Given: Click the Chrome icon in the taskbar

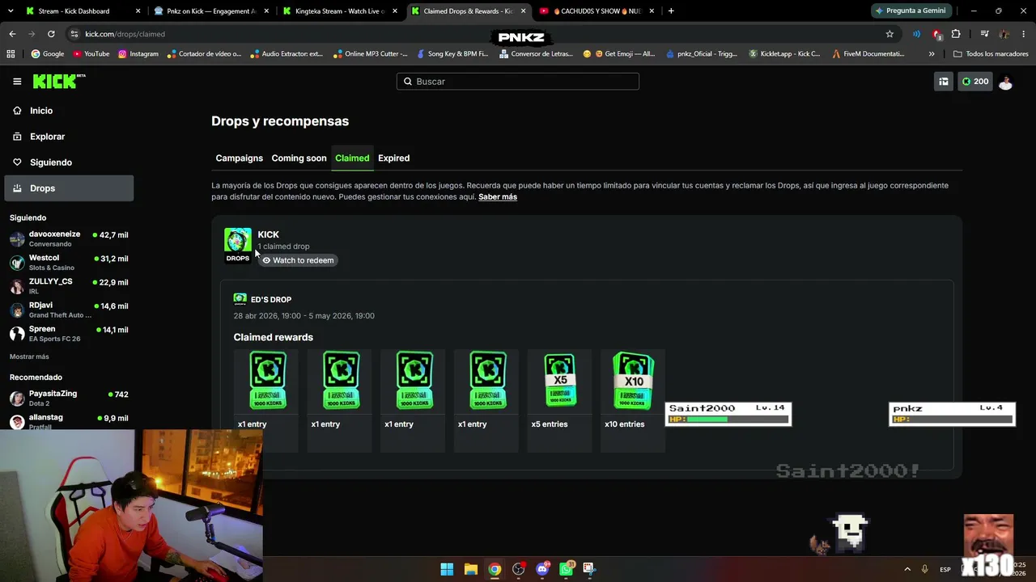Looking at the screenshot, I should tap(495, 569).
